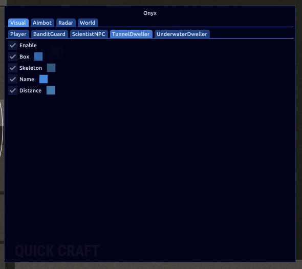Select the BanditGuard sub-tab

point(49,34)
